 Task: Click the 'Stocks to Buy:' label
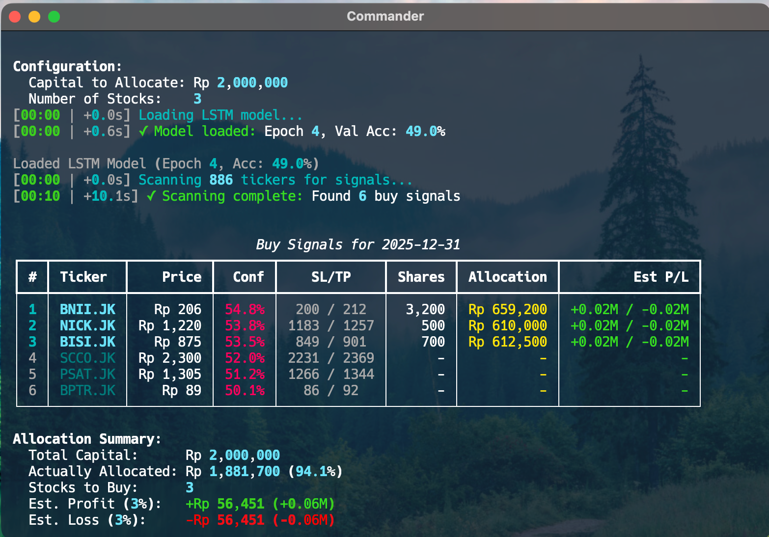(83, 487)
